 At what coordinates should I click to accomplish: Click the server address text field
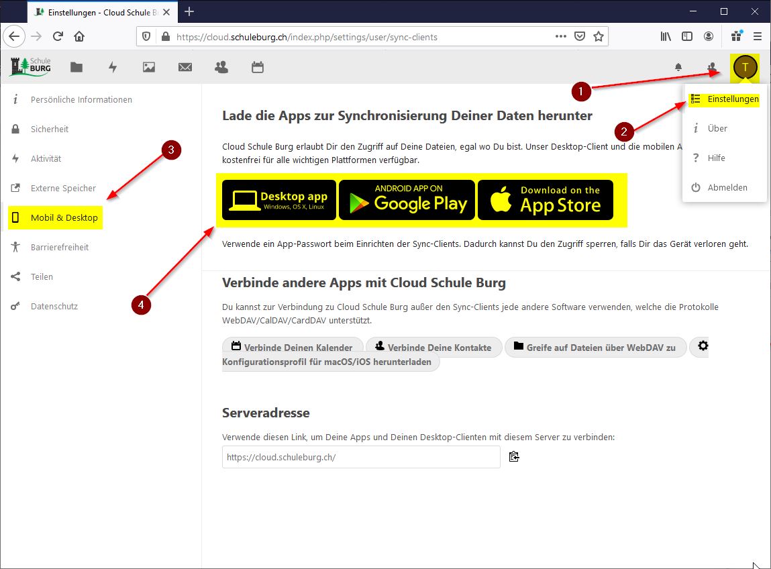click(x=360, y=457)
